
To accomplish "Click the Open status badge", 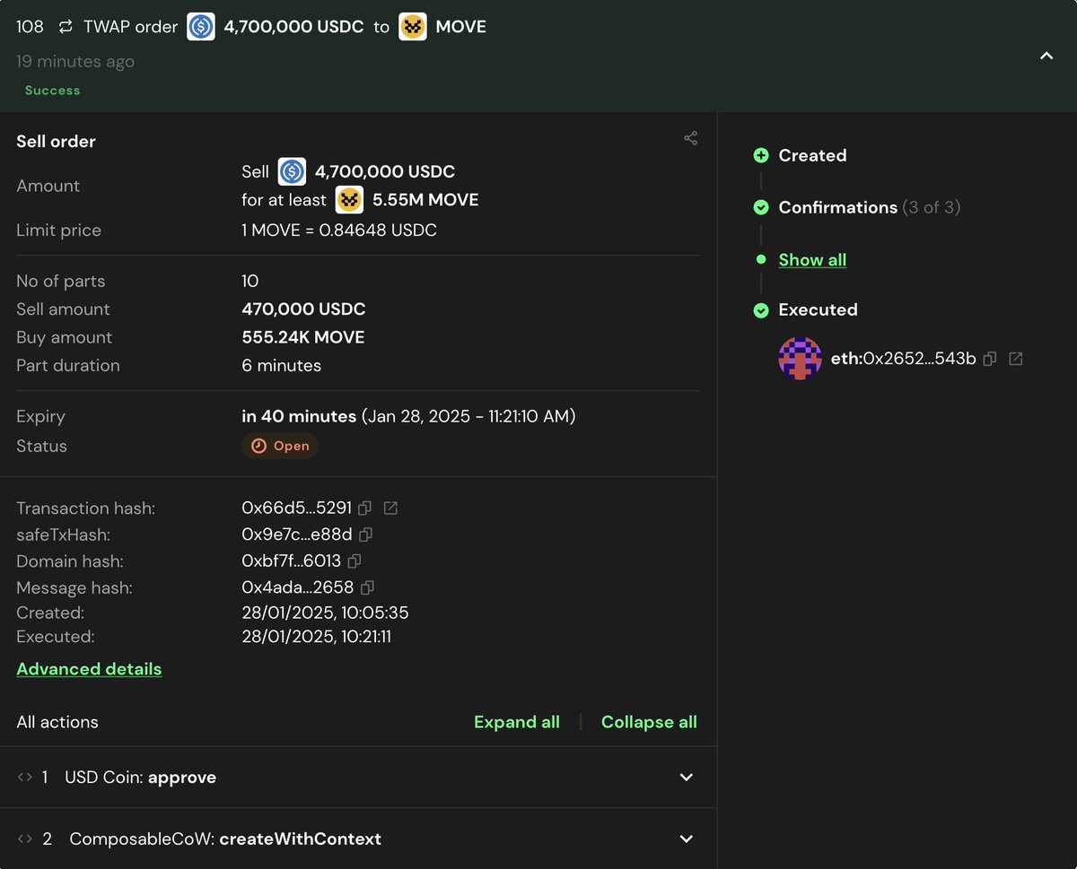I will pos(280,446).
